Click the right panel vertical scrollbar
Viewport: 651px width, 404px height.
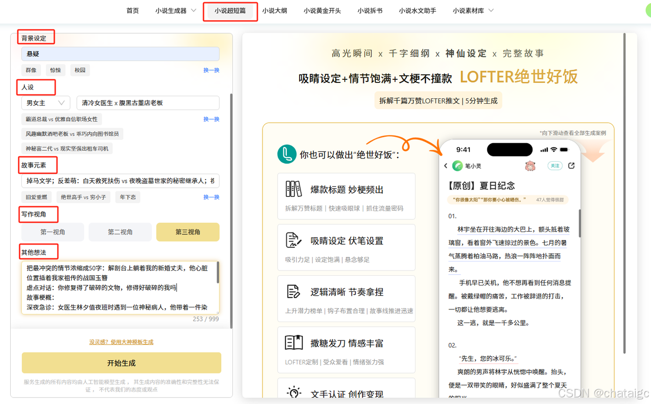625,193
